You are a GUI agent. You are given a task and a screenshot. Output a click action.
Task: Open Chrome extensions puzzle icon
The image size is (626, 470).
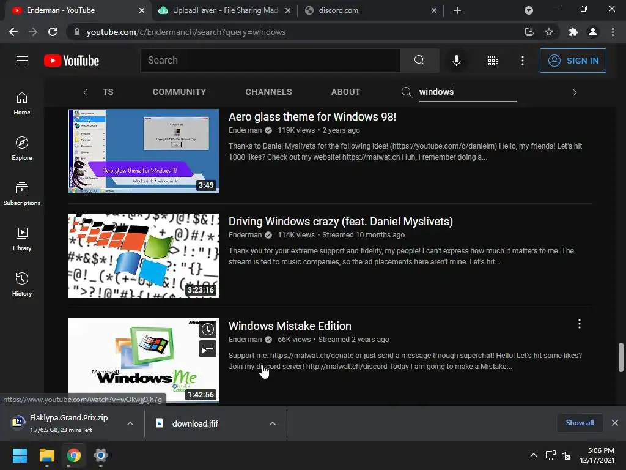(x=573, y=32)
